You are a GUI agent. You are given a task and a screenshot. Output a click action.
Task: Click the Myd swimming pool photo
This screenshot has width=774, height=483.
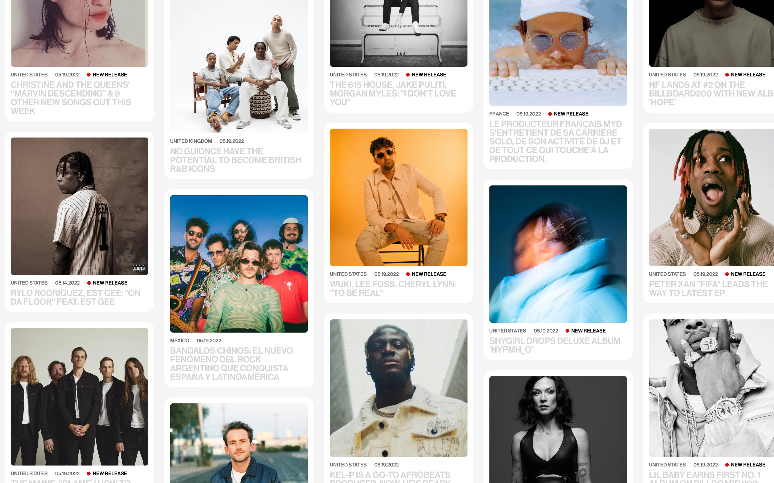point(558,53)
